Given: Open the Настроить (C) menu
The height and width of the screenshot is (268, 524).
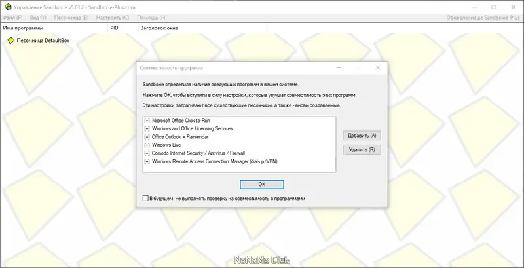Looking at the screenshot, I should pyautogui.click(x=113, y=18).
